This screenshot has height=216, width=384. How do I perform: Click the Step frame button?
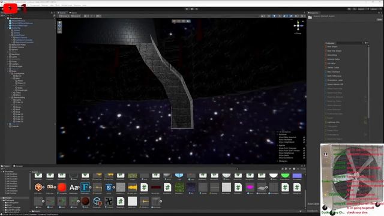tap(197, 9)
